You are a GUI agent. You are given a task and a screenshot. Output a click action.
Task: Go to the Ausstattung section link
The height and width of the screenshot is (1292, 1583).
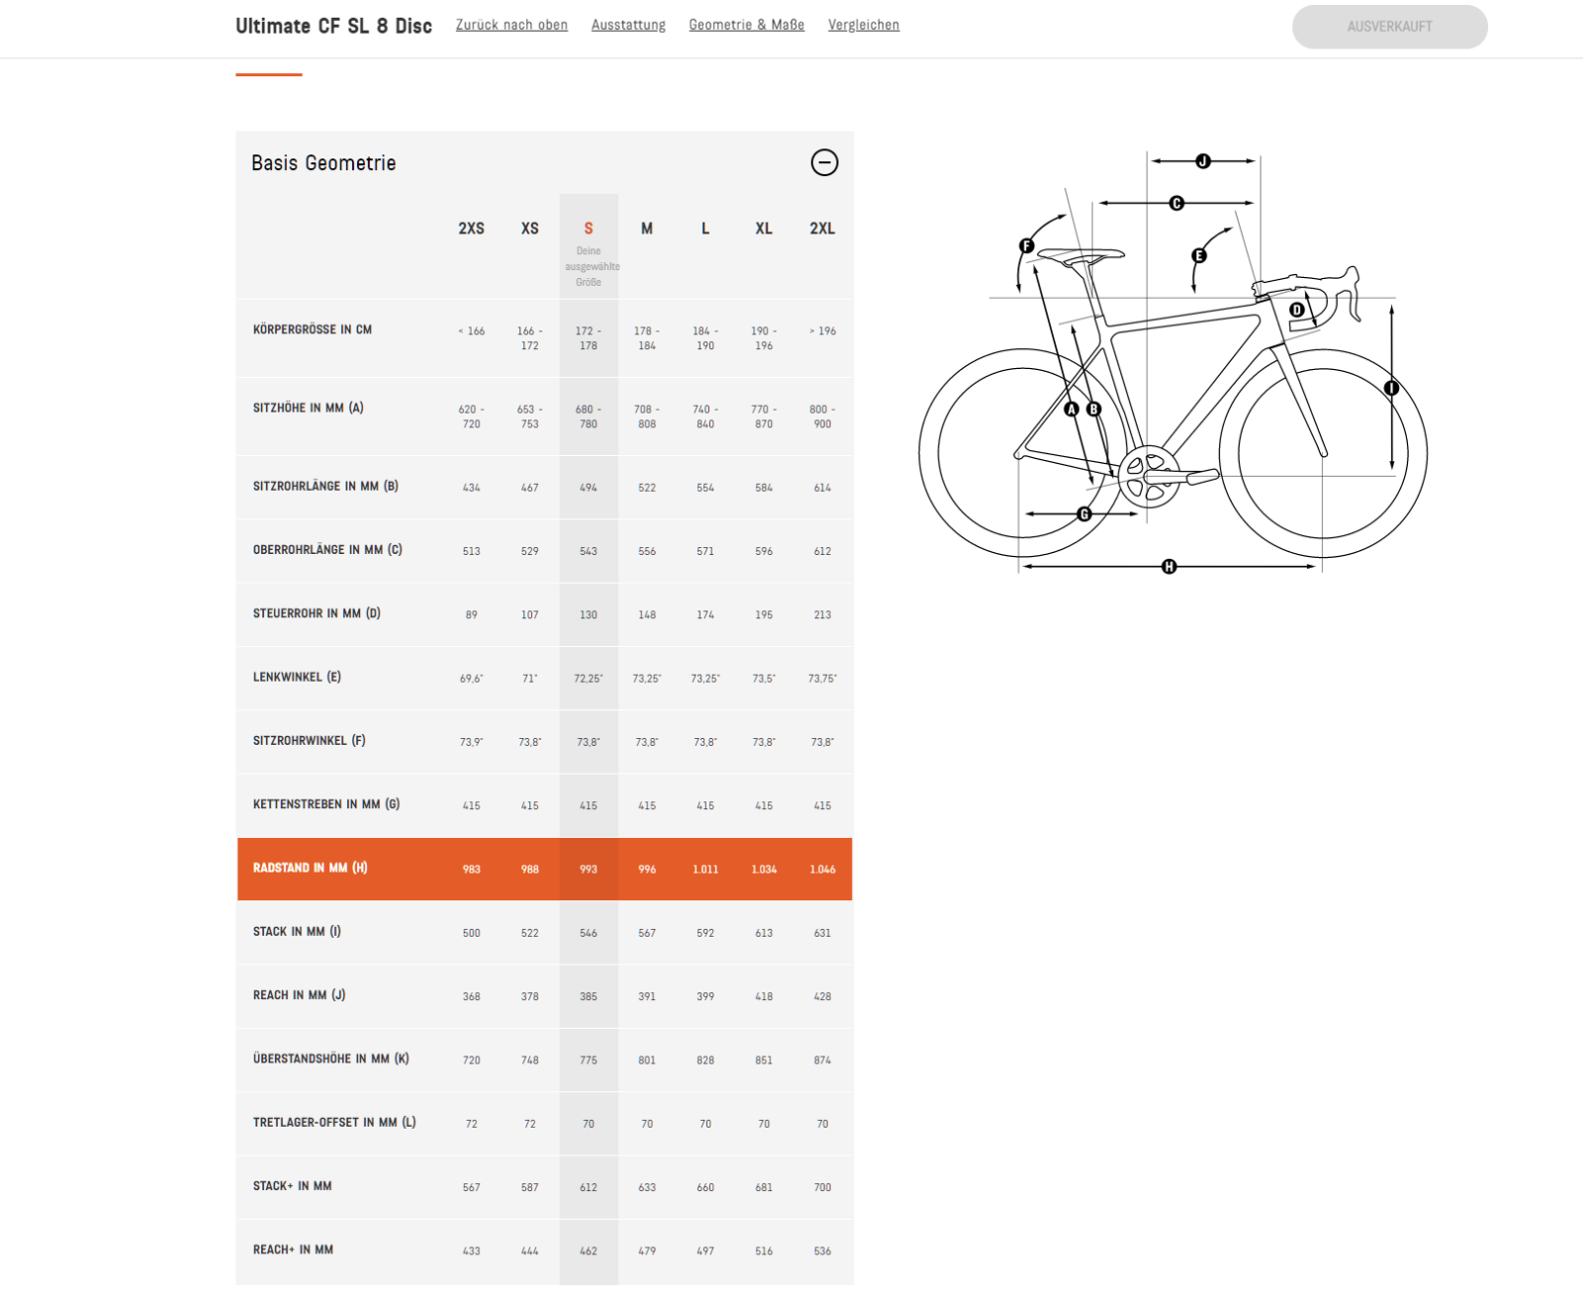[x=628, y=25]
